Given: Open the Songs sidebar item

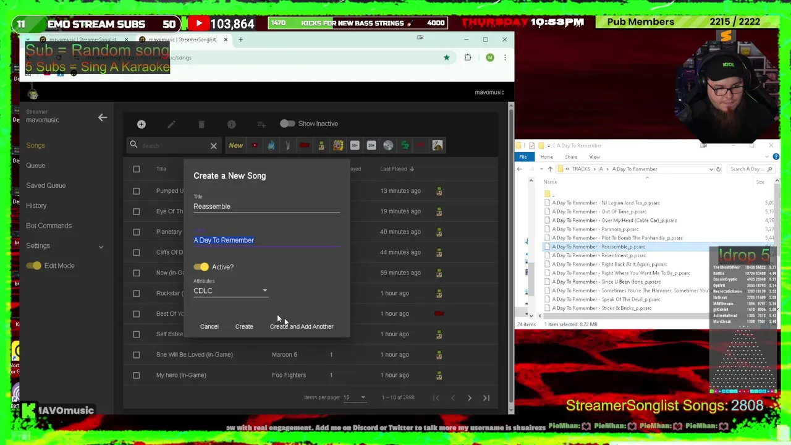Looking at the screenshot, I should tap(35, 145).
